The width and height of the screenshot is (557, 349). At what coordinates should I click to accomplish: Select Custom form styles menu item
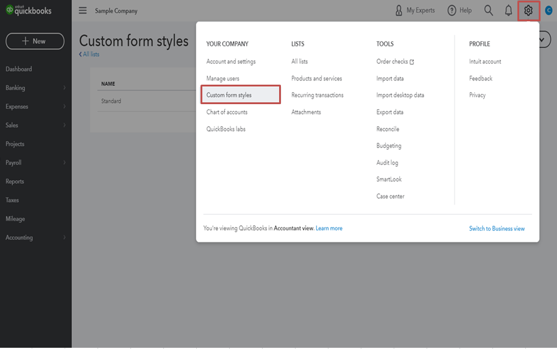[241, 95]
